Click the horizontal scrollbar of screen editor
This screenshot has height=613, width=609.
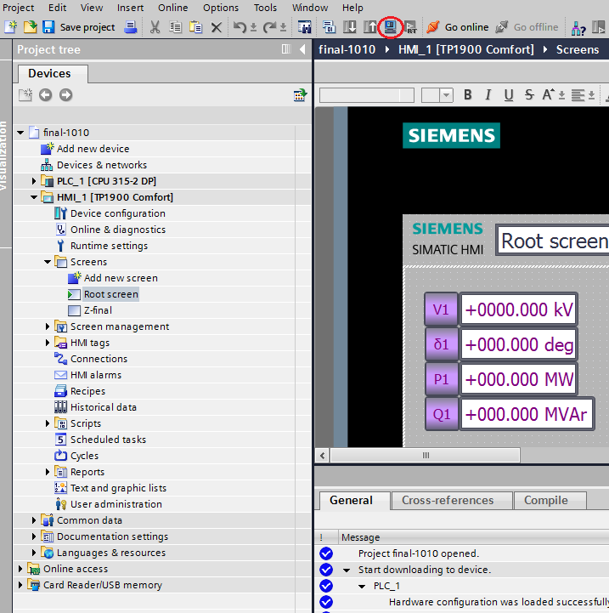426,455
